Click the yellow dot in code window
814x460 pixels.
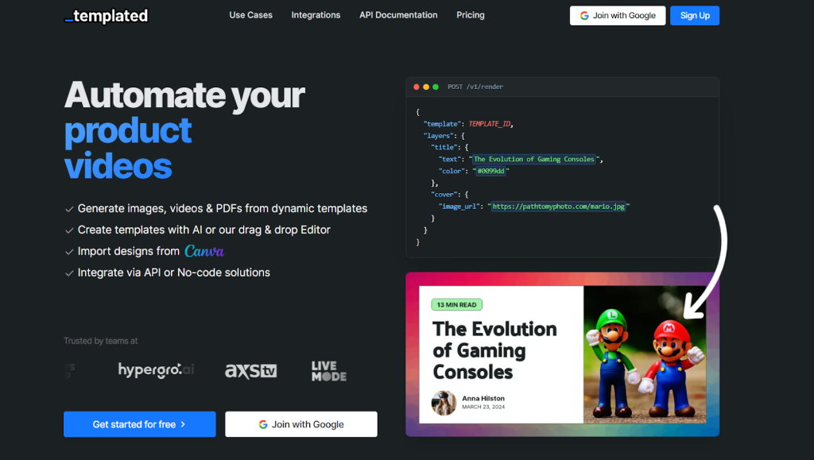click(426, 87)
